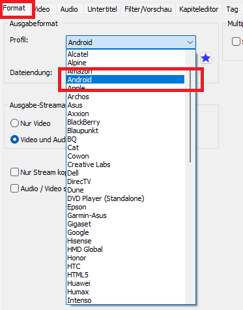Click the blue star favorites icon
Viewport: 243px width, 310px height.
[206, 58]
